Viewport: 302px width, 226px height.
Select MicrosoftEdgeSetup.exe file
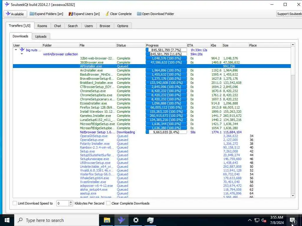[x=152, y=124]
